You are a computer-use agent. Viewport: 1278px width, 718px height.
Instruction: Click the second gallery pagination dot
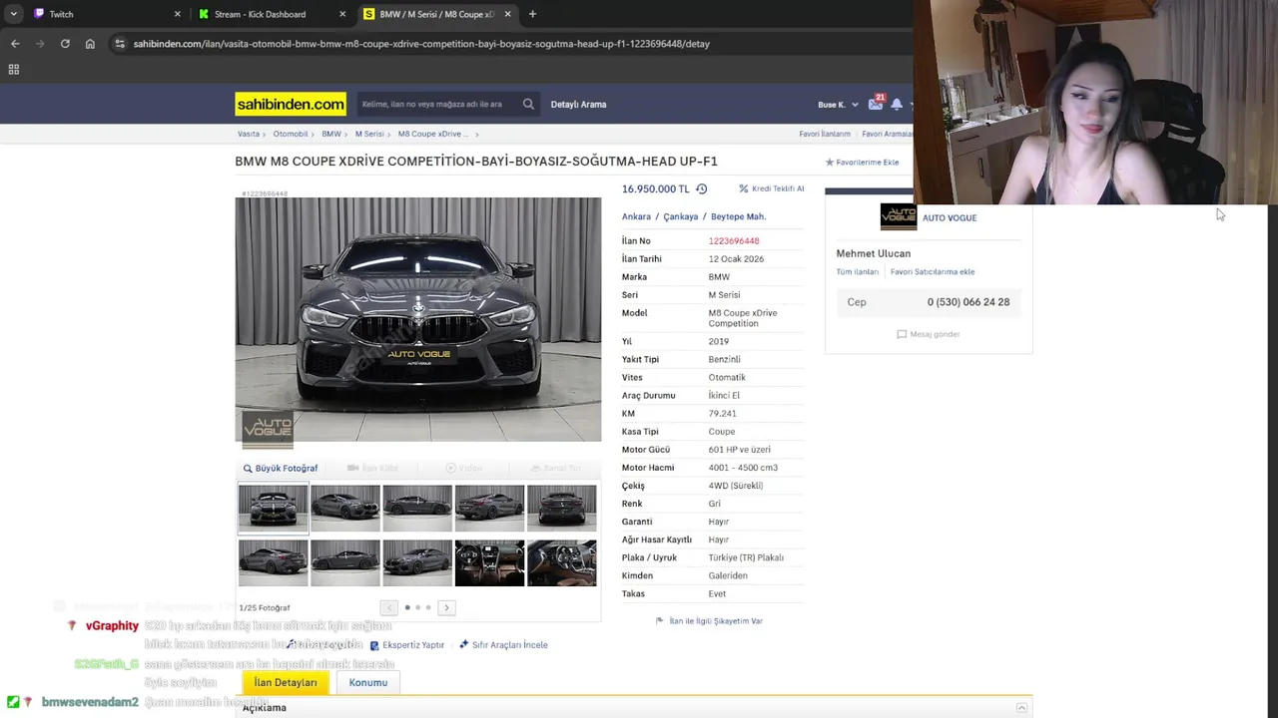tap(417, 607)
